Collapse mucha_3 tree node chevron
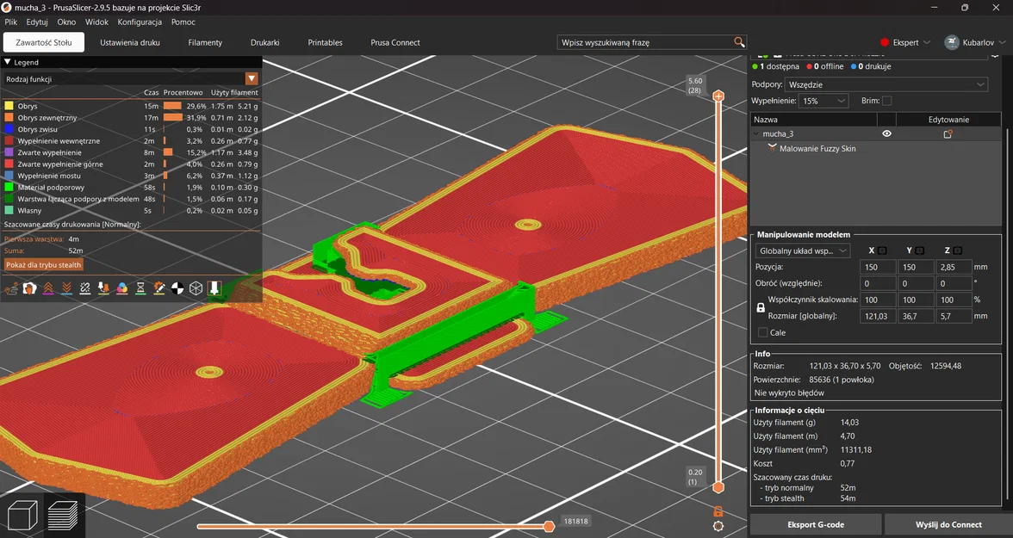1013x538 pixels. point(756,133)
